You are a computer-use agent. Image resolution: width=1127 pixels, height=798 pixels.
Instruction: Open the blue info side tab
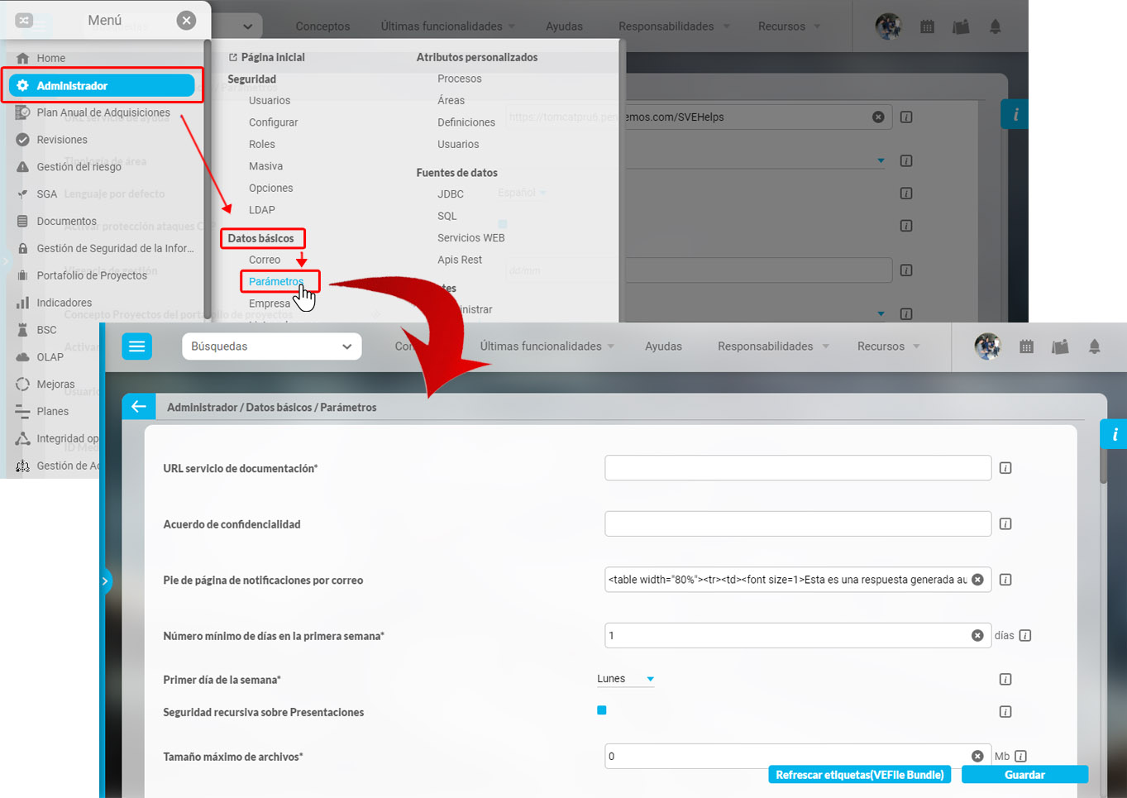[1114, 434]
